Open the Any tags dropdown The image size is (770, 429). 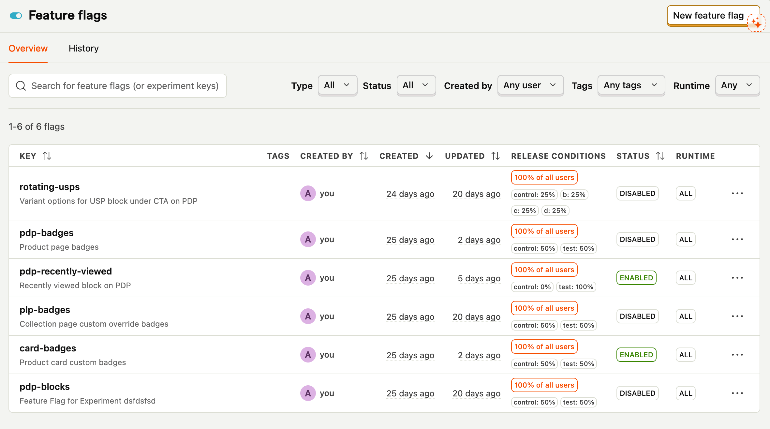[x=631, y=85]
